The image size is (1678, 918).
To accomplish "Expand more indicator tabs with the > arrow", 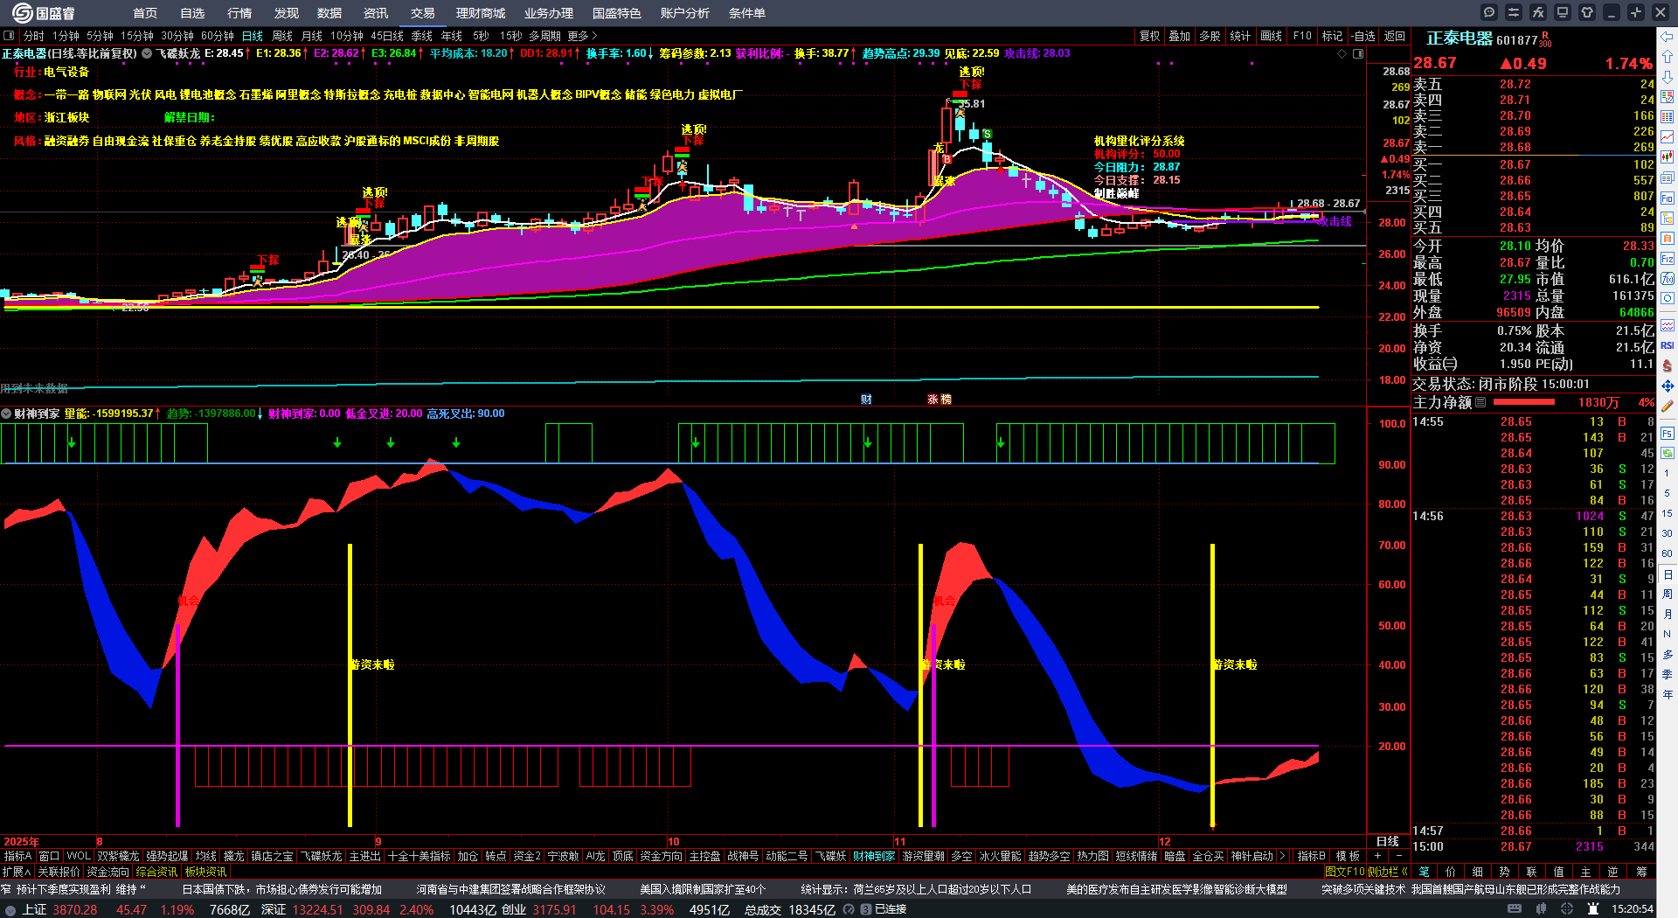I will 1282,856.
